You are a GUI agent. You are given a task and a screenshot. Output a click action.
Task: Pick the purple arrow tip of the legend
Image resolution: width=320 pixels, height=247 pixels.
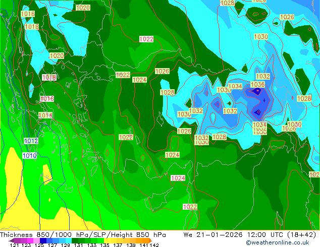11,240
